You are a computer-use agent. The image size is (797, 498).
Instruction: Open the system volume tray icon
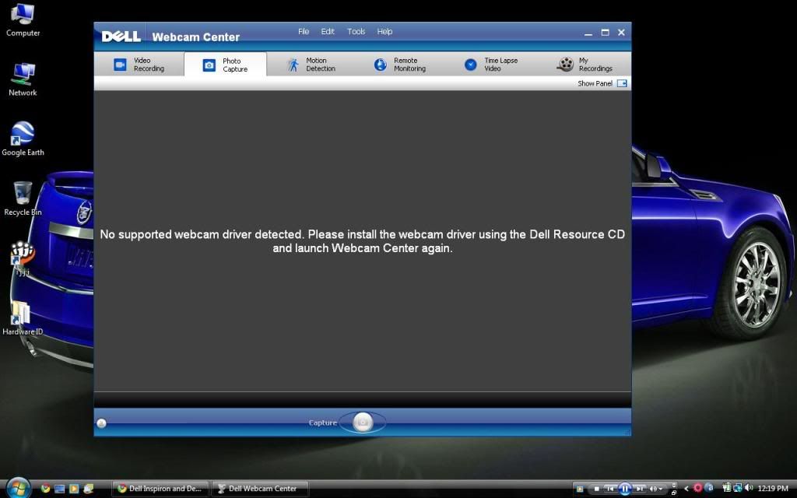(x=748, y=488)
